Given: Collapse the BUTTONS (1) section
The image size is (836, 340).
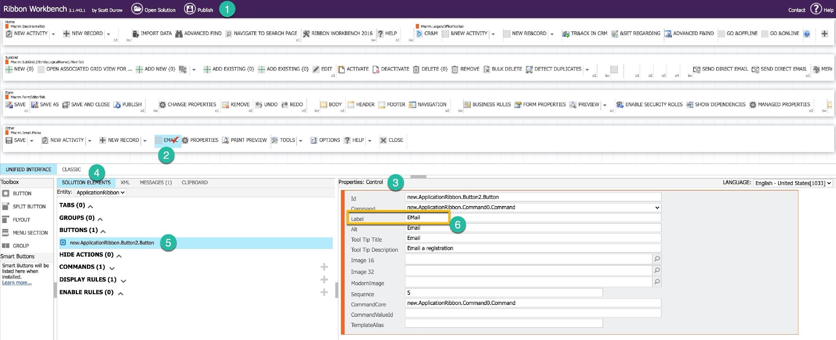Looking at the screenshot, I should pos(103,231).
